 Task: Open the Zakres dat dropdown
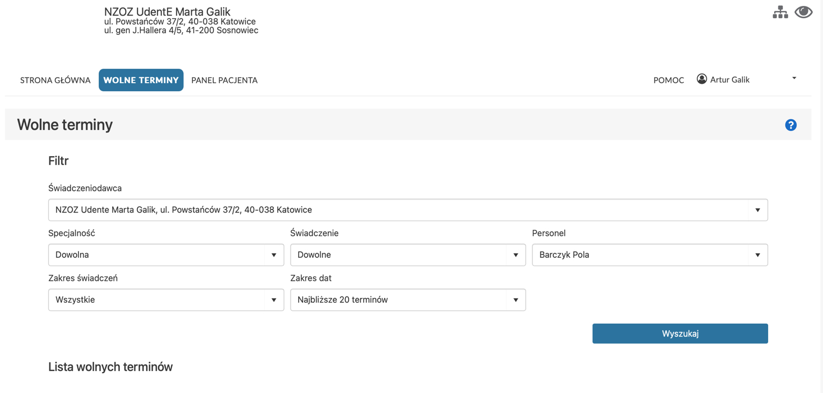pos(398,300)
